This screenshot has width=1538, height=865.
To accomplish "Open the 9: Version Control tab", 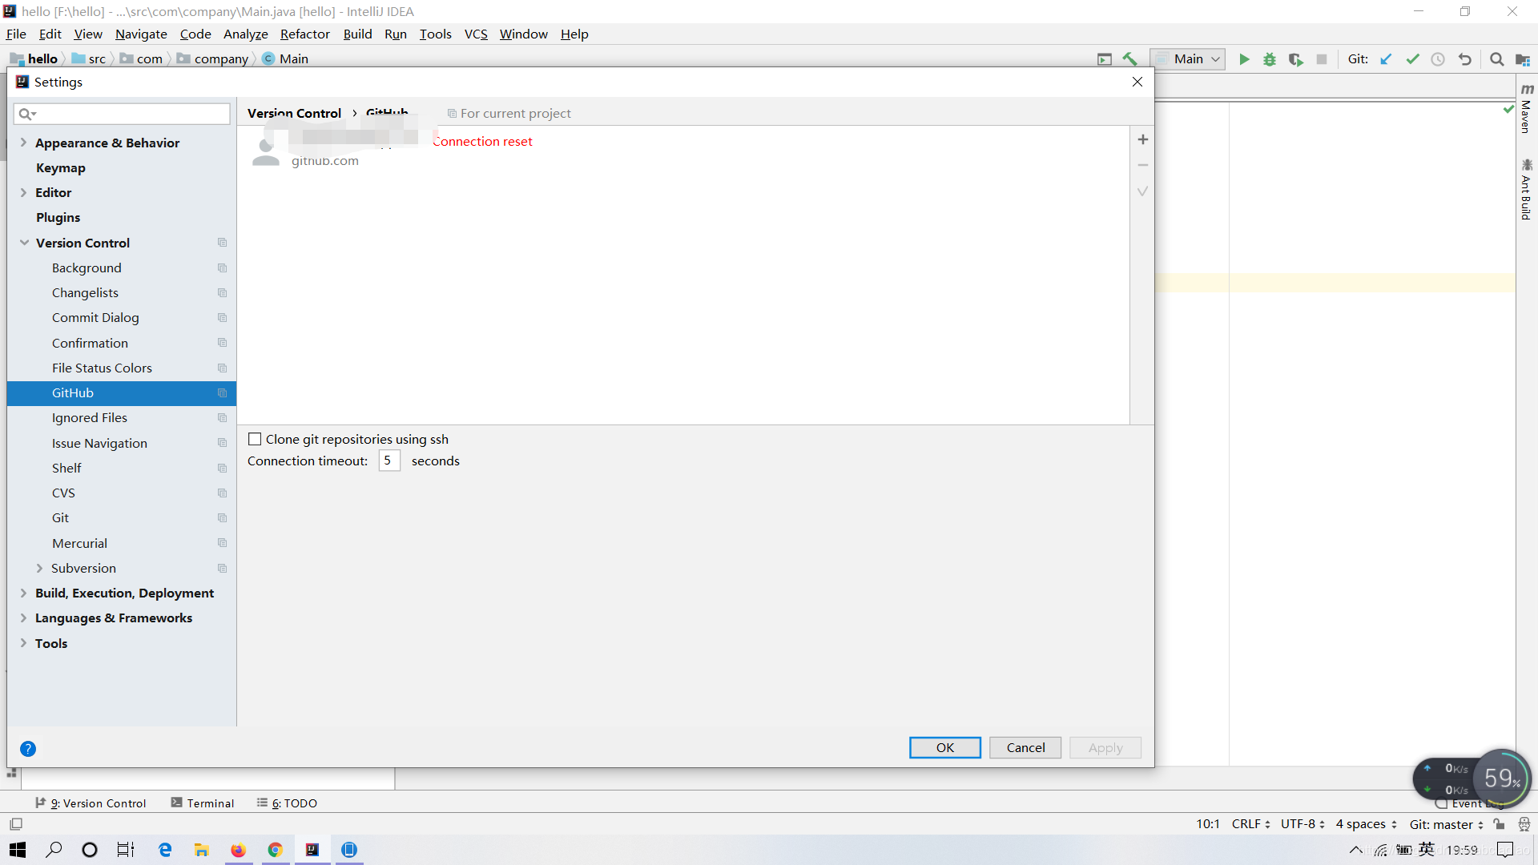I will [x=90, y=803].
